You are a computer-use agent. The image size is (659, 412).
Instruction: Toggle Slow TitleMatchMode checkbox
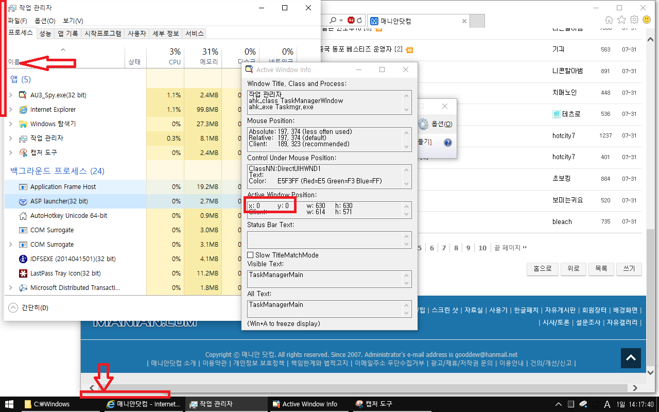point(251,255)
